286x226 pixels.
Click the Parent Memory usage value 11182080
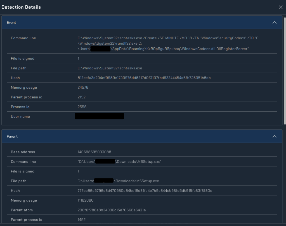pos(85,200)
